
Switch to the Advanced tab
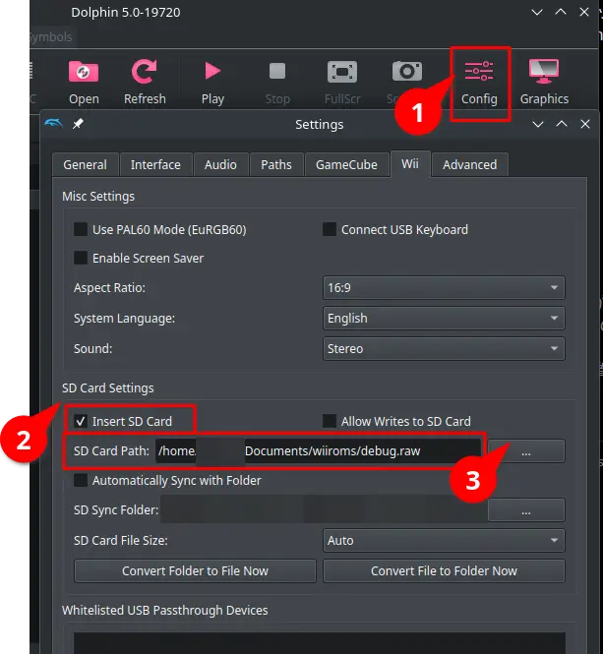469,164
